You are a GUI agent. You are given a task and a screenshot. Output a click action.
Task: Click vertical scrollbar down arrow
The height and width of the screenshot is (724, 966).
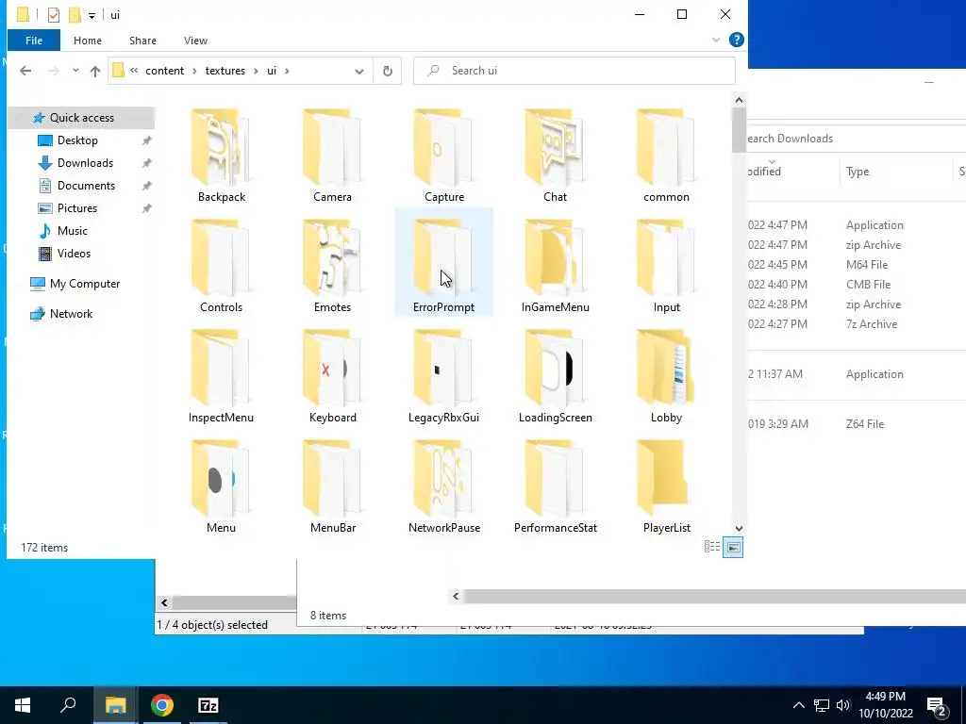coord(739,528)
